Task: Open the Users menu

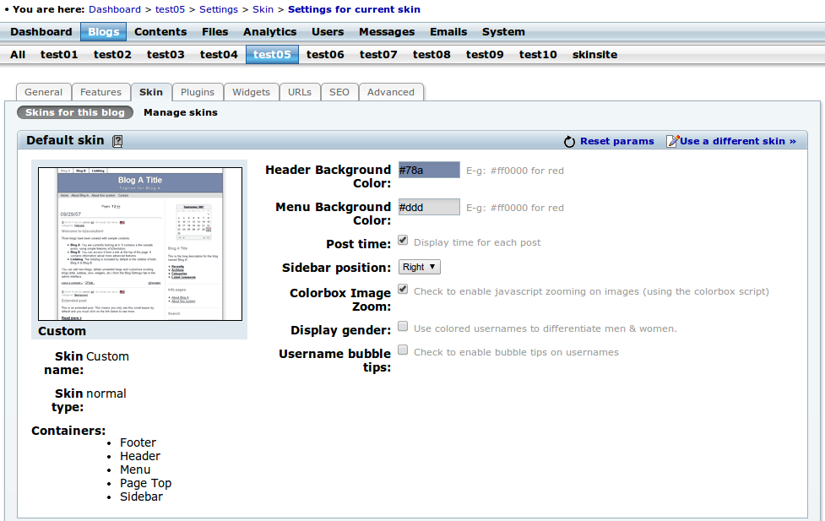Action: (328, 31)
